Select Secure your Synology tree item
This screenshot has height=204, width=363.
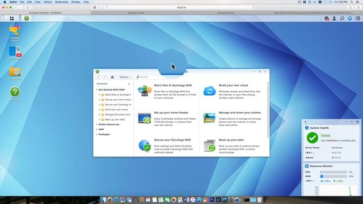pos(118,105)
